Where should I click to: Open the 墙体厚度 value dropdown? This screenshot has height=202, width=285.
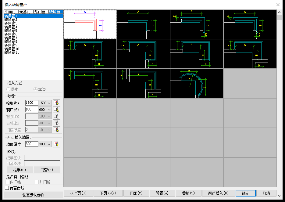coord(49,144)
